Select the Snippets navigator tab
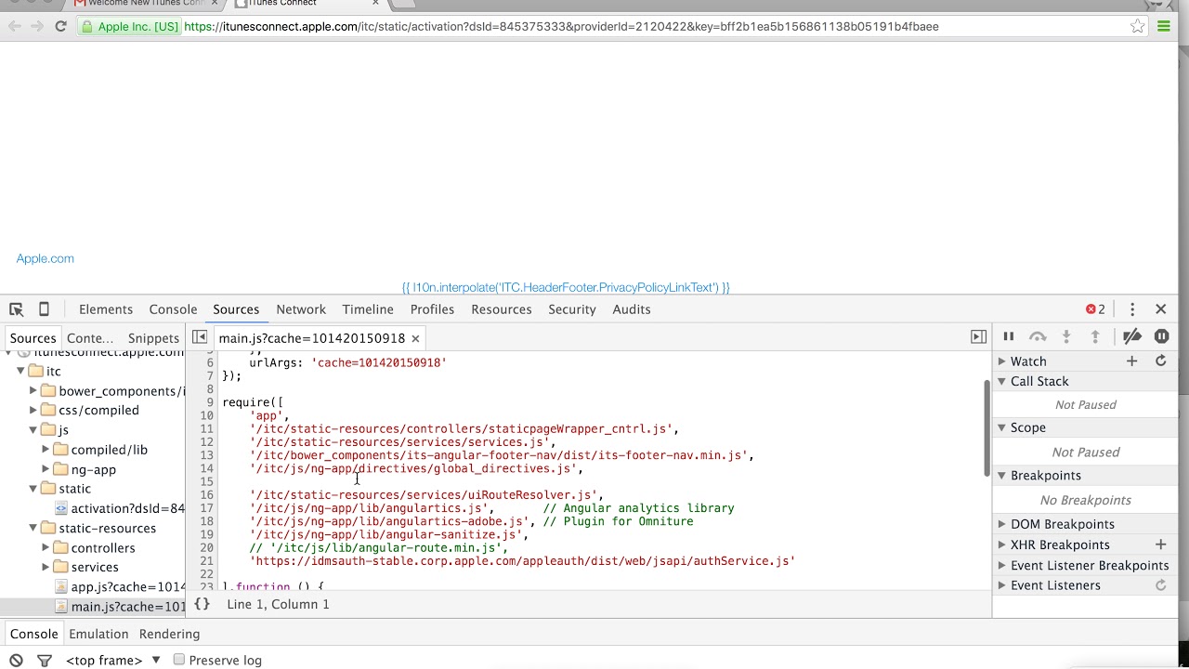The width and height of the screenshot is (1189, 669). point(153,338)
